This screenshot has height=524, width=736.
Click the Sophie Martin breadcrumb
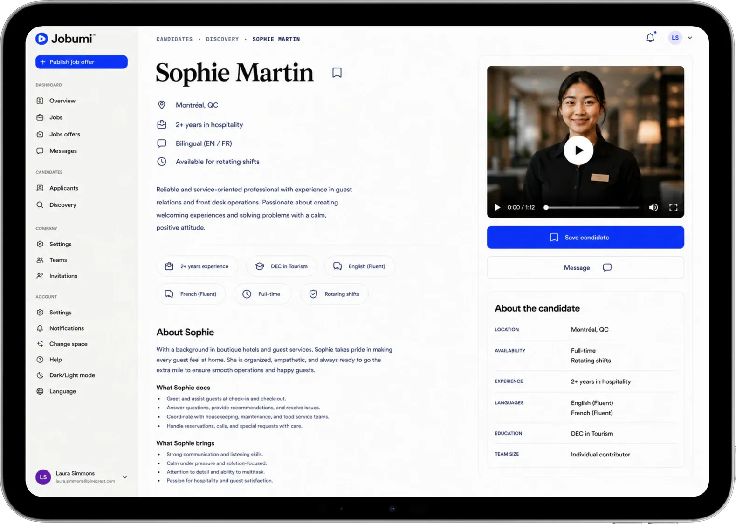[x=276, y=39]
